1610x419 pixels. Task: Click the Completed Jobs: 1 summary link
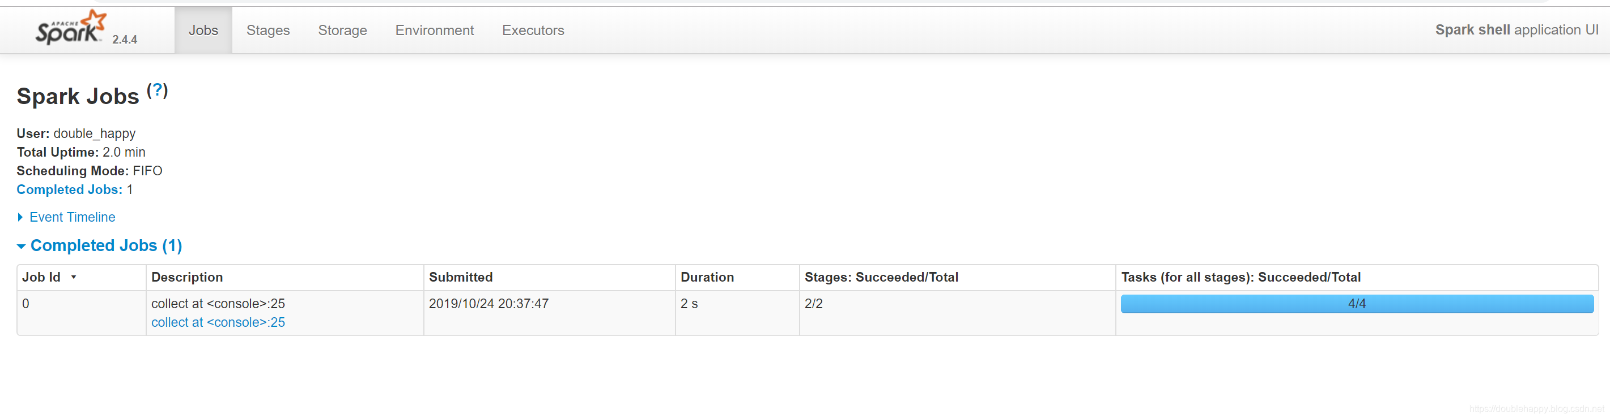click(69, 189)
